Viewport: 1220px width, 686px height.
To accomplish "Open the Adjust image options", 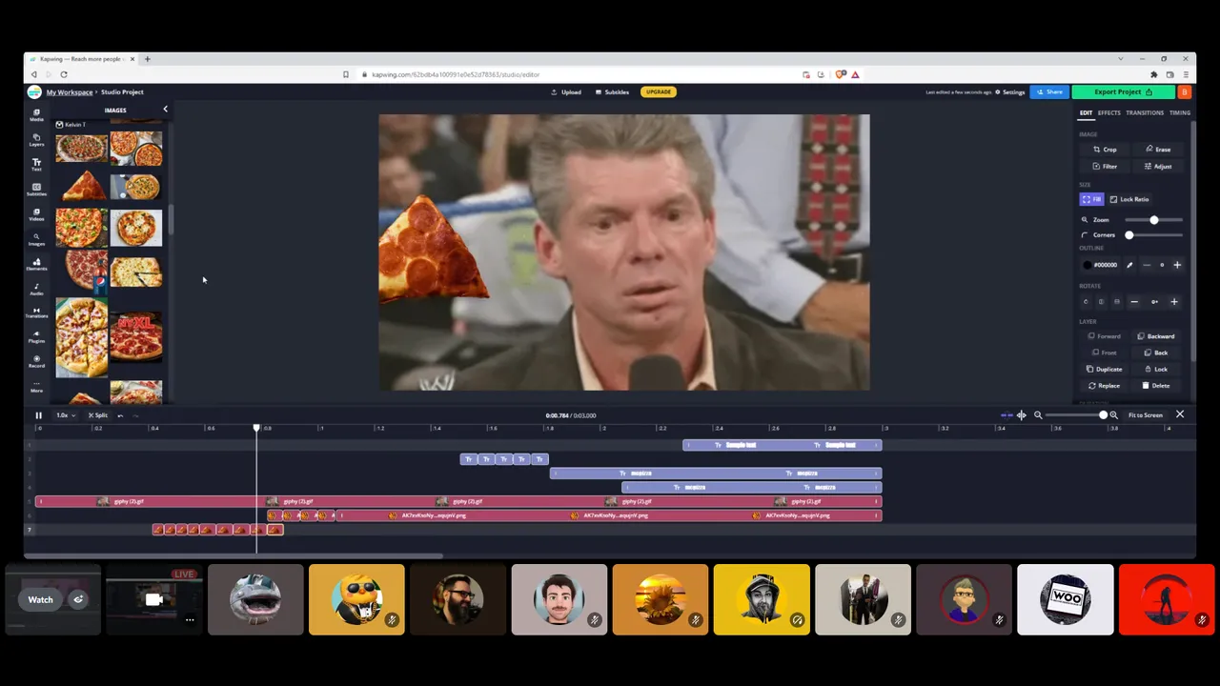I will pyautogui.click(x=1158, y=167).
